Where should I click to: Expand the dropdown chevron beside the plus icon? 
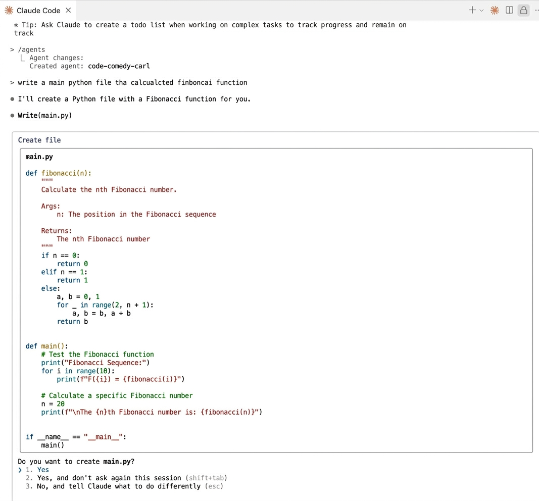click(x=481, y=11)
